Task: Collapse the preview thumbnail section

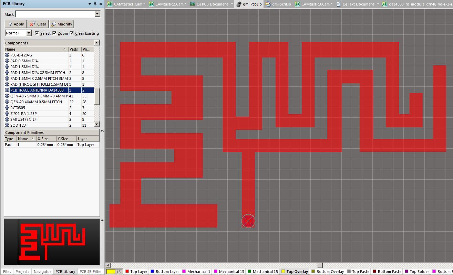Action: tap(102, 220)
